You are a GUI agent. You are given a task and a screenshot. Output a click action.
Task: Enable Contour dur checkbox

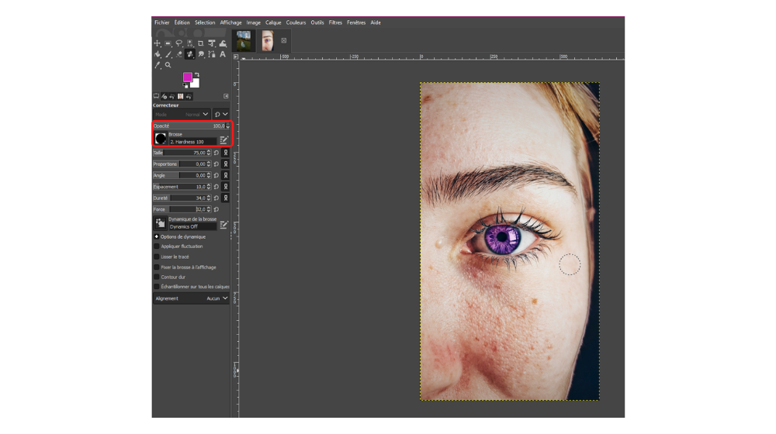(157, 277)
